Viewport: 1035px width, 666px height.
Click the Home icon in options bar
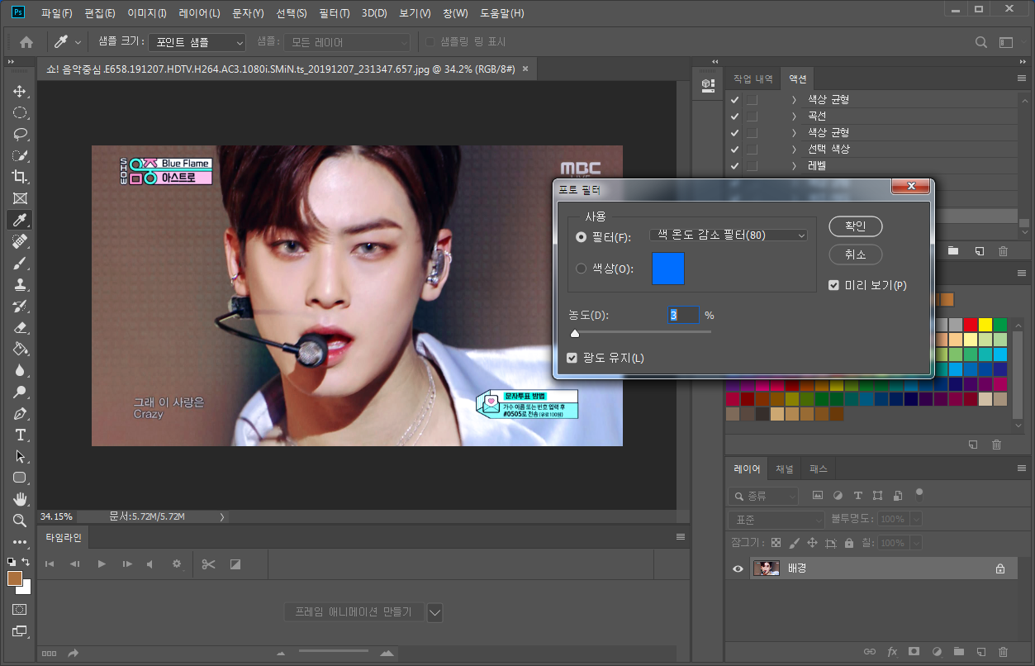coord(26,42)
